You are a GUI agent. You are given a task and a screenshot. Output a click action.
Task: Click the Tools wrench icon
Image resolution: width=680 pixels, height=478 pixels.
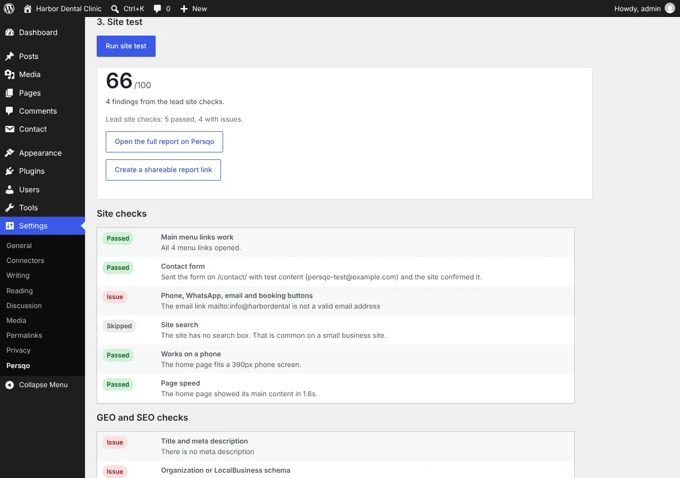point(10,208)
